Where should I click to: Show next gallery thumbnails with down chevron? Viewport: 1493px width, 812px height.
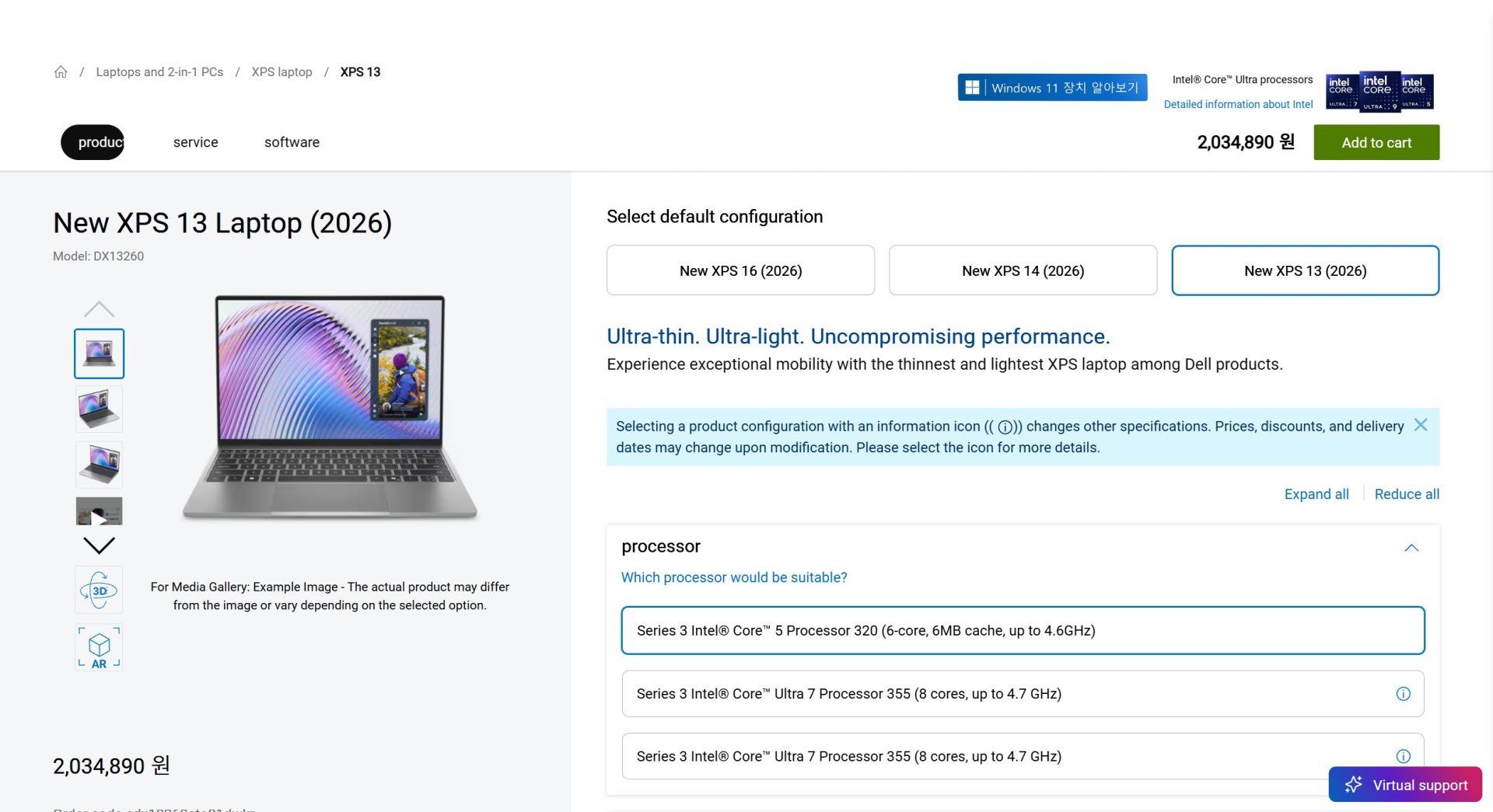(x=99, y=545)
